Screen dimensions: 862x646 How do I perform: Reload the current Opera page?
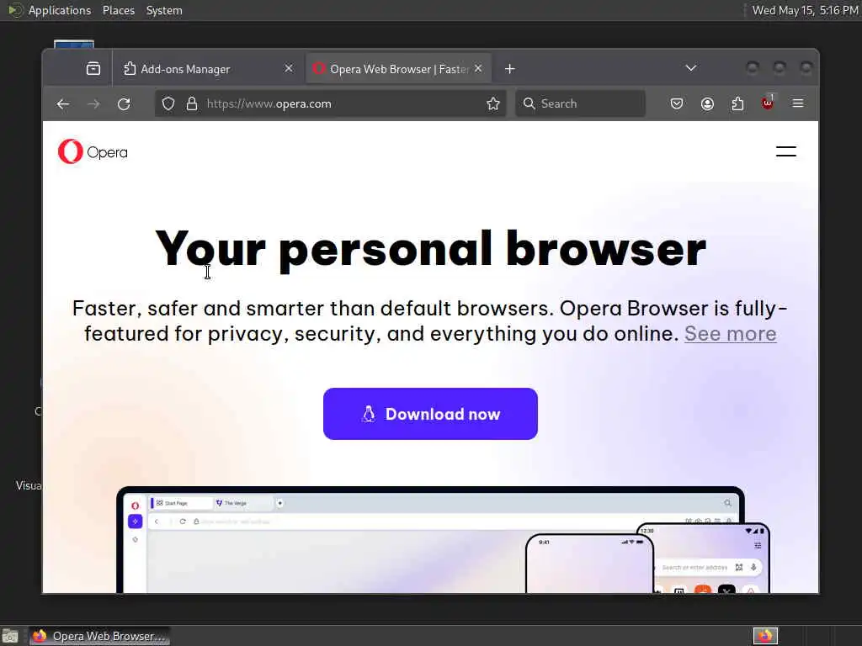(125, 103)
